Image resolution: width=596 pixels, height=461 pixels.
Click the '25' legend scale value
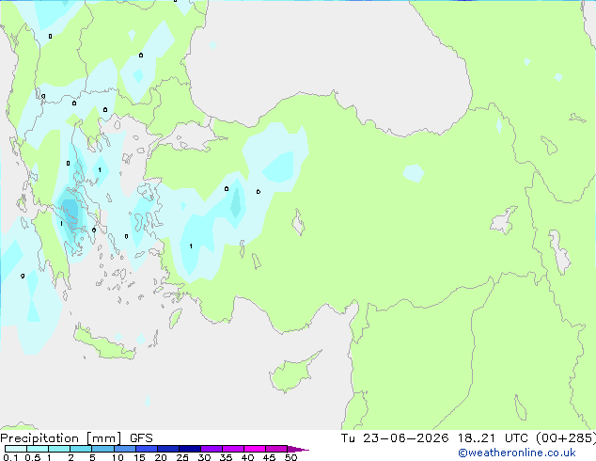pos(182,457)
